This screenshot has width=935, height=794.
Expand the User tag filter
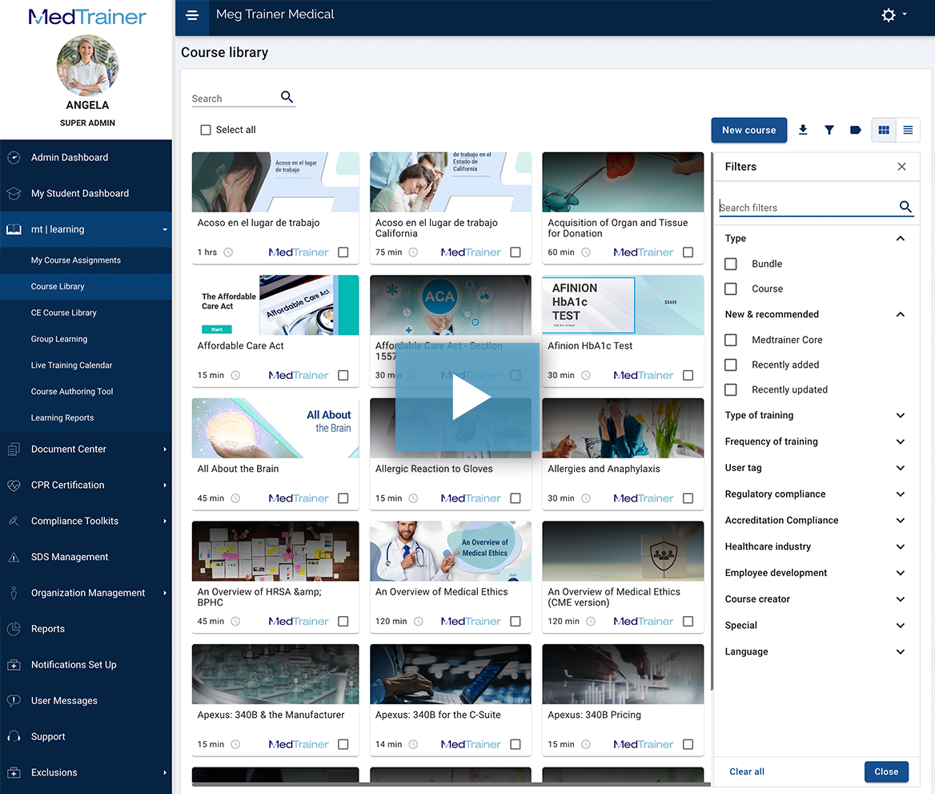[x=901, y=467]
